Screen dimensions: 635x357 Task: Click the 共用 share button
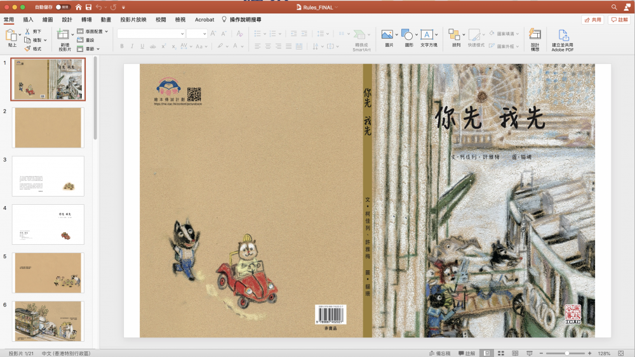[592, 20]
